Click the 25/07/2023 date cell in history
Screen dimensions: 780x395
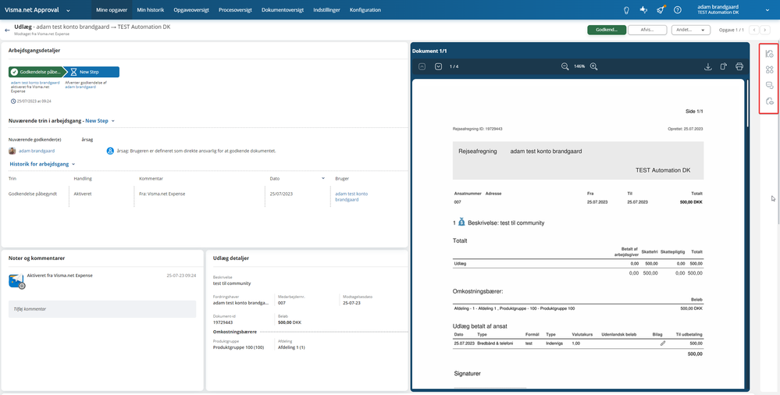[283, 194]
